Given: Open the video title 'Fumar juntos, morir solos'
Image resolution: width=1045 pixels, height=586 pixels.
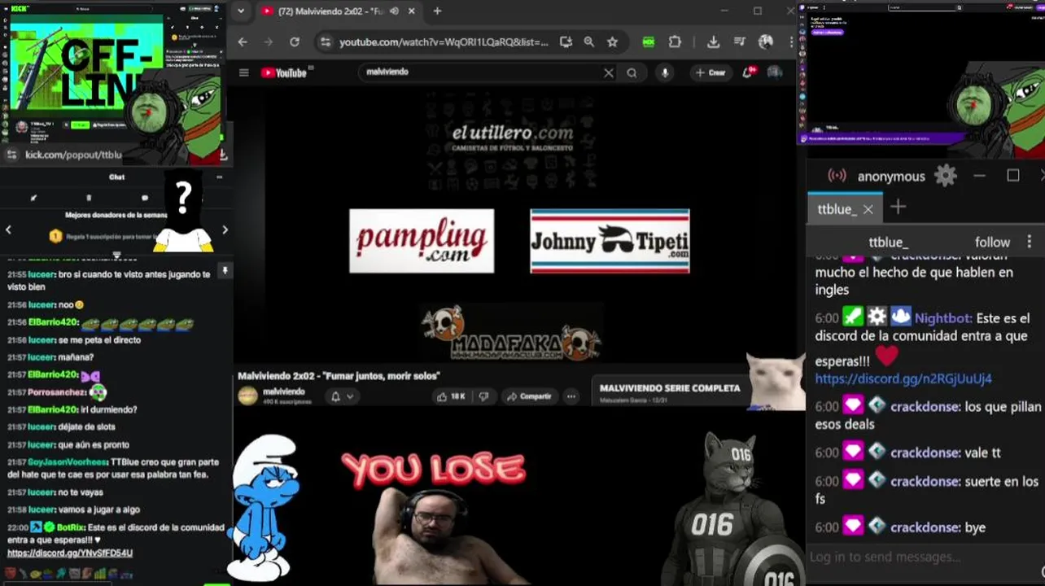Looking at the screenshot, I should (339, 376).
